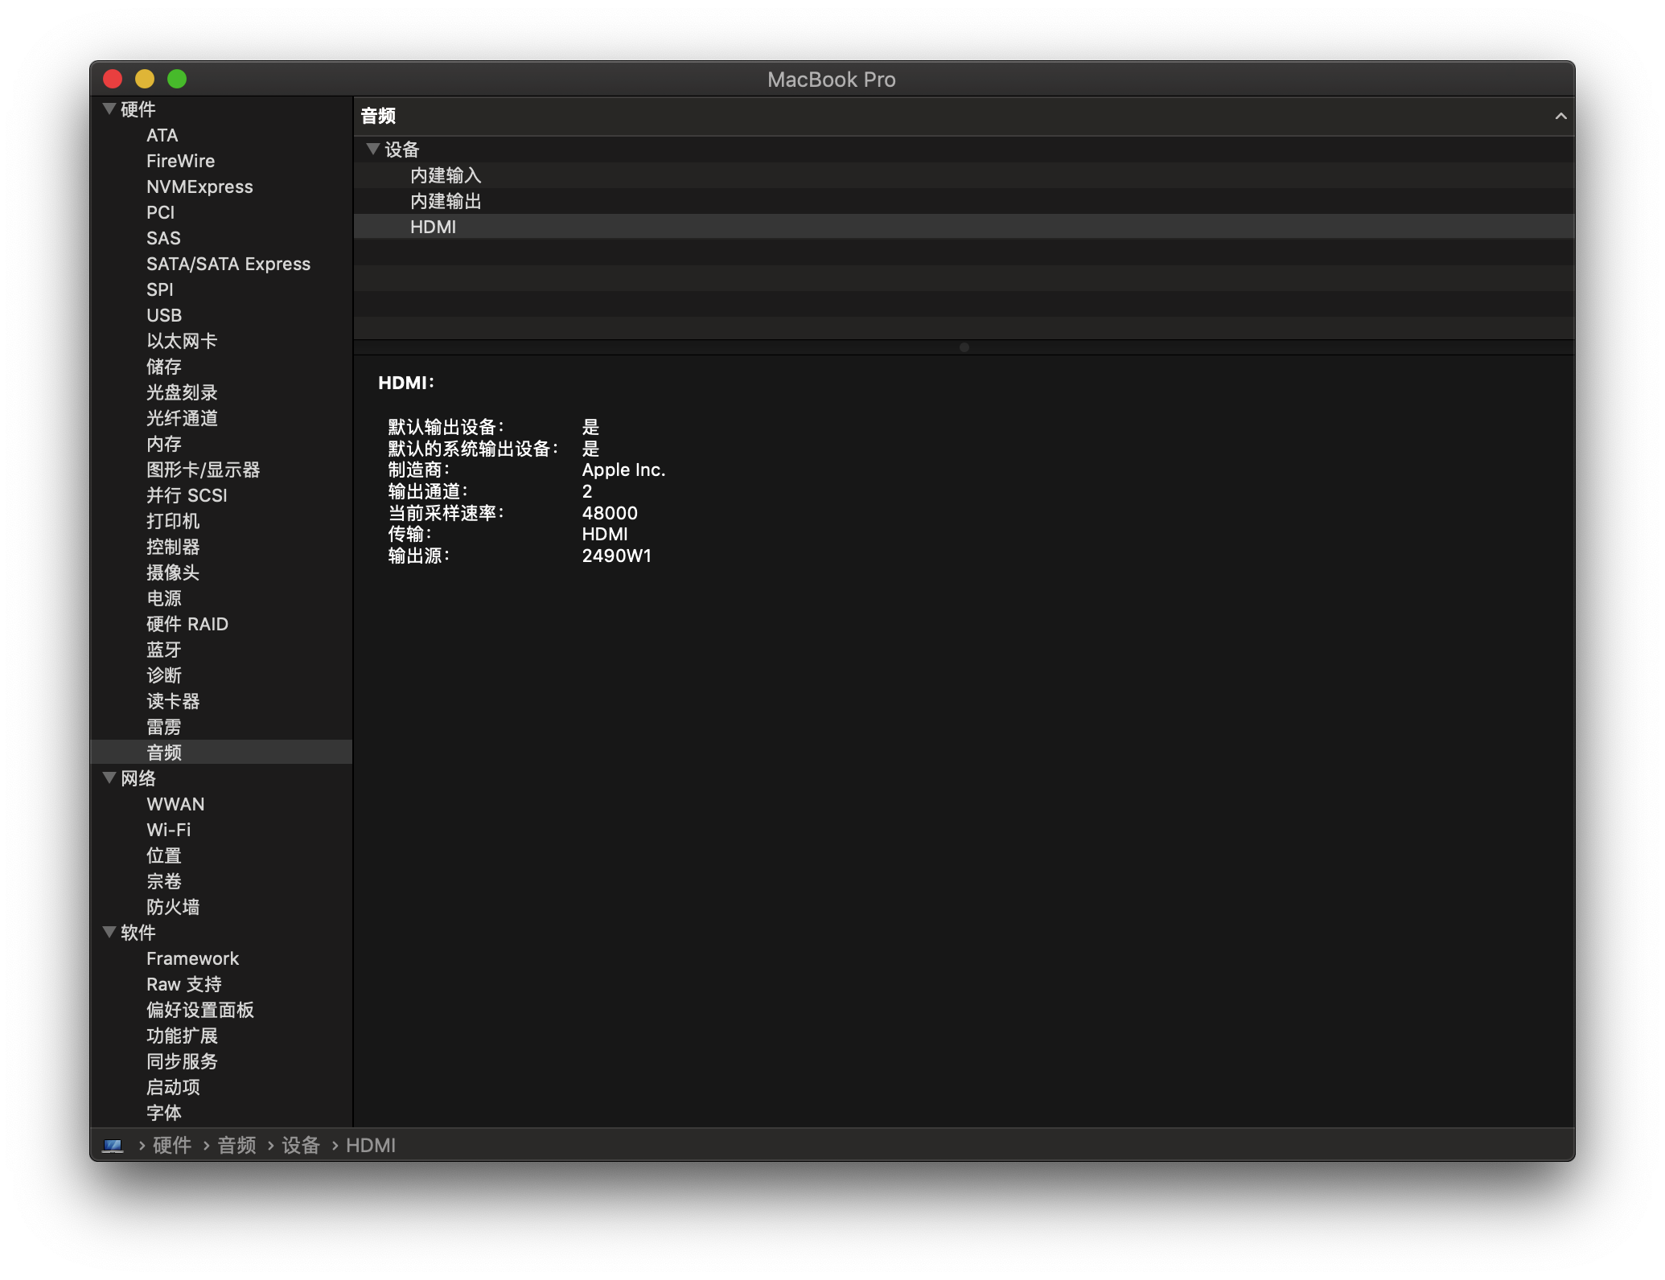The width and height of the screenshot is (1665, 1280).
Task: Select 内建输入 in the device list
Action: (x=445, y=175)
